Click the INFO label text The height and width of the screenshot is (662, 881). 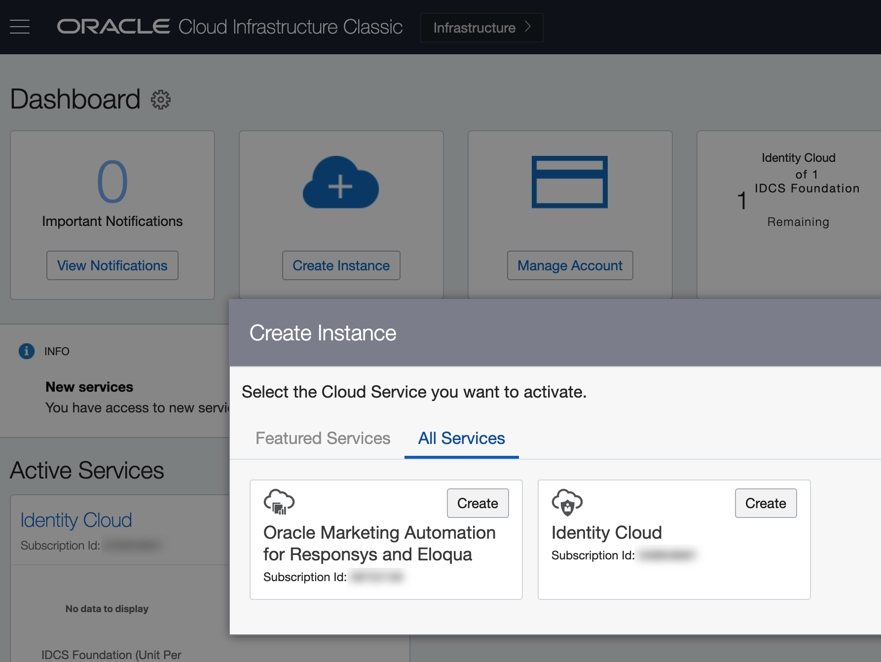coord(57,351)
